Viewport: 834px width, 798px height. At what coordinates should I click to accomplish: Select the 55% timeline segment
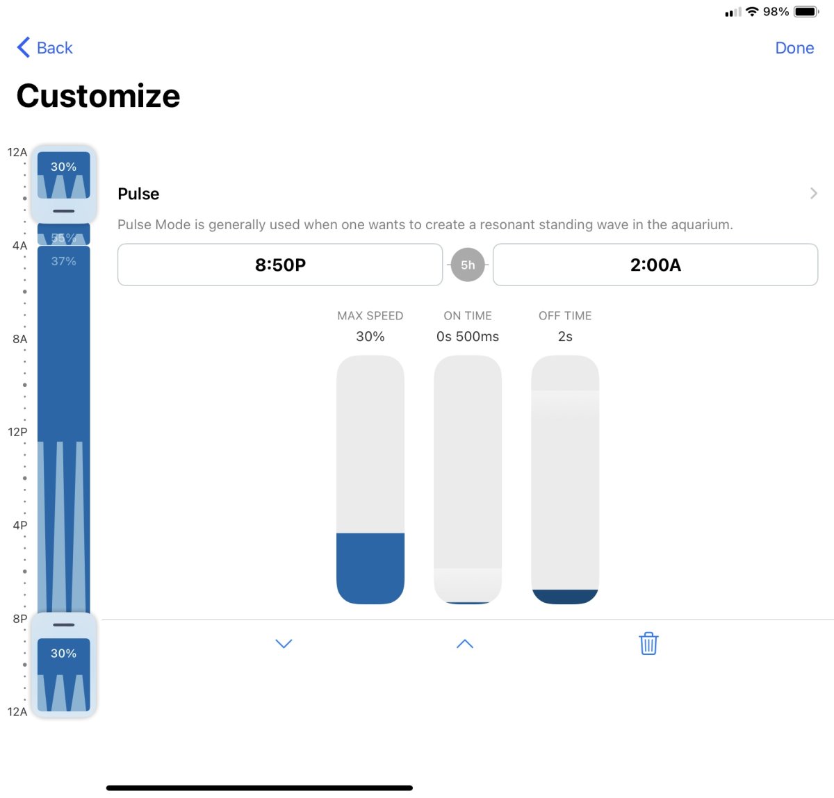pos(63,235)
